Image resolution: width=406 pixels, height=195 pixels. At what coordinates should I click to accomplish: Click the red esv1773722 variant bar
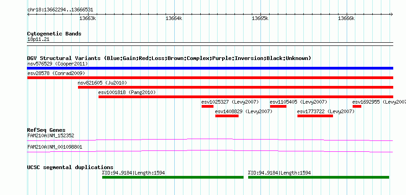[315, 116]
